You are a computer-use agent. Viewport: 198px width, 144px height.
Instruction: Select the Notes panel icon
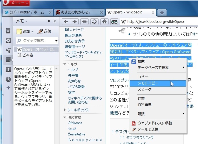point(8,60)
